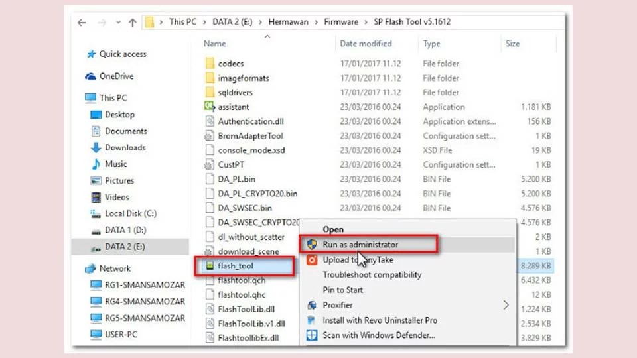Sort files by Name column
This screenshot has height=358, width=637.
click(215, 44)
